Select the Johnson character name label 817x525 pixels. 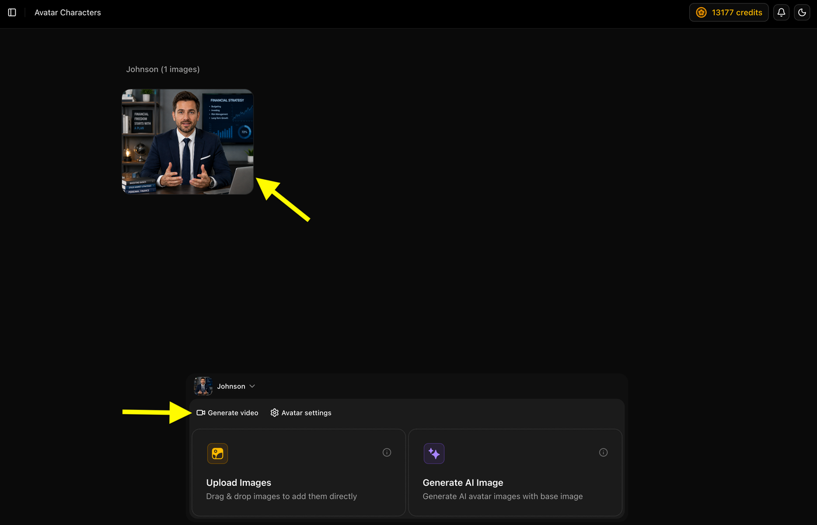click(x=231, y=386)
